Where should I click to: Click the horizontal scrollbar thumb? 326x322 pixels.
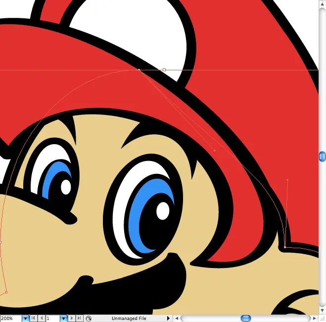coord(246,318)
